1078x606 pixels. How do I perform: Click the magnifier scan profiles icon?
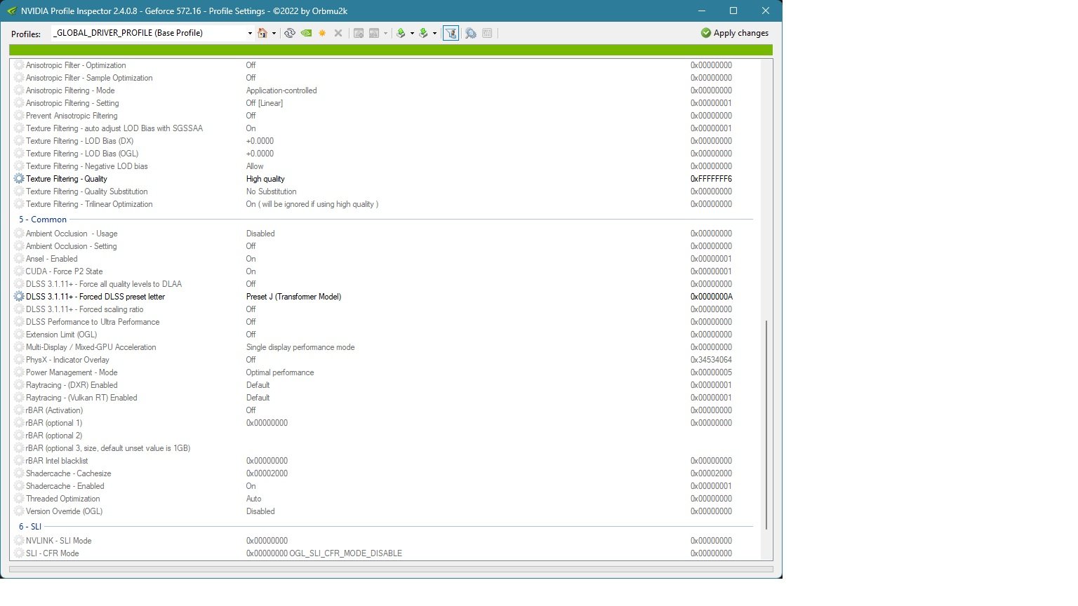click(470, 33)
